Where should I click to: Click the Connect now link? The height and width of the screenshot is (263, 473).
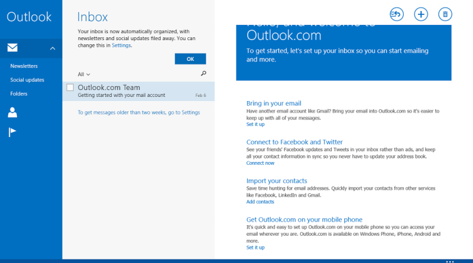[x=260, y=163]
